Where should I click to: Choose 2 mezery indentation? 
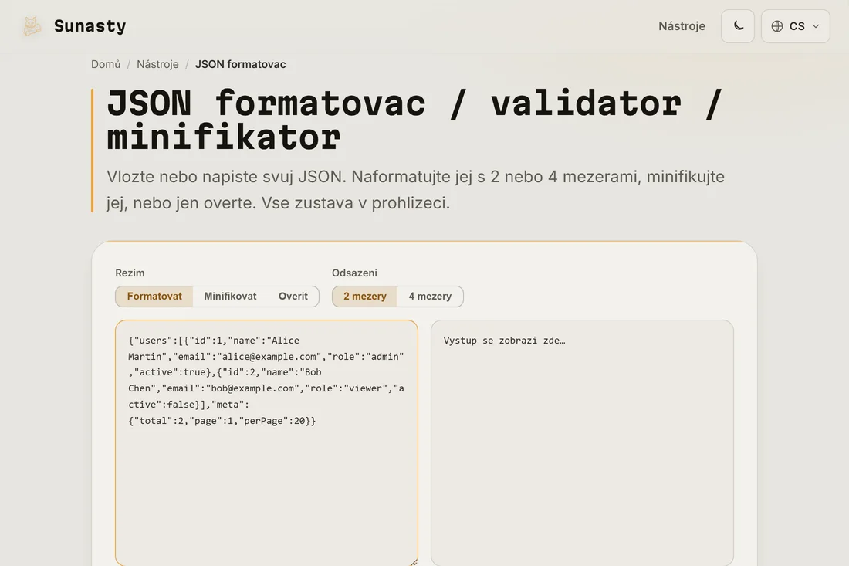365,297
